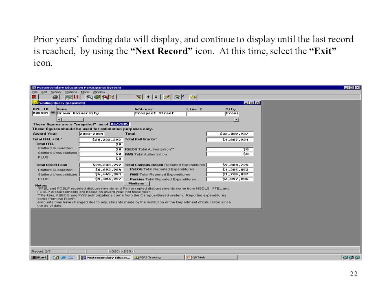Switch to PEPS Training taskbar window
391x293 pixels.
click(x=158, y=257)
